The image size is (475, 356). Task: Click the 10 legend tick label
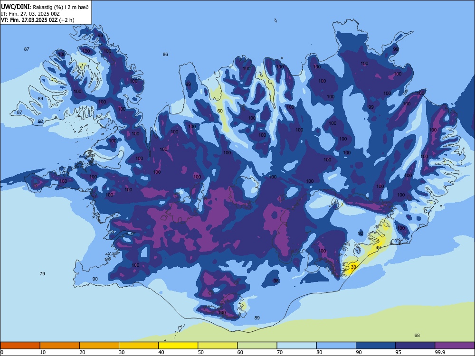click(43, 352)
